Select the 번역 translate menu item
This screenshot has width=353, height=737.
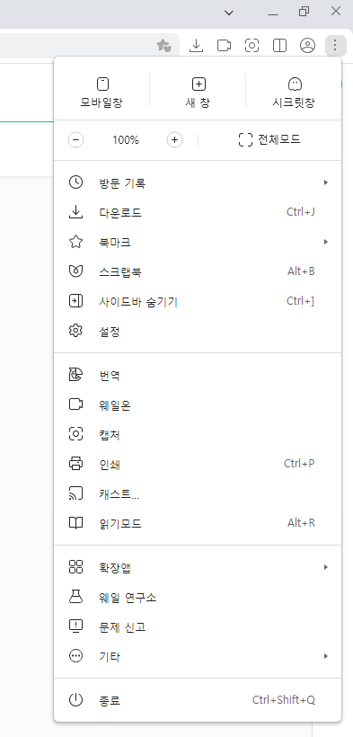[198, 375]
